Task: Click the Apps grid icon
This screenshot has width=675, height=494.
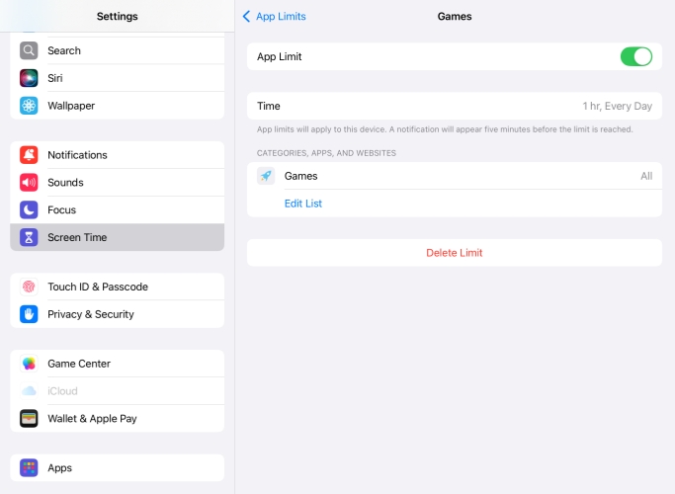Action: click(29, 467)
